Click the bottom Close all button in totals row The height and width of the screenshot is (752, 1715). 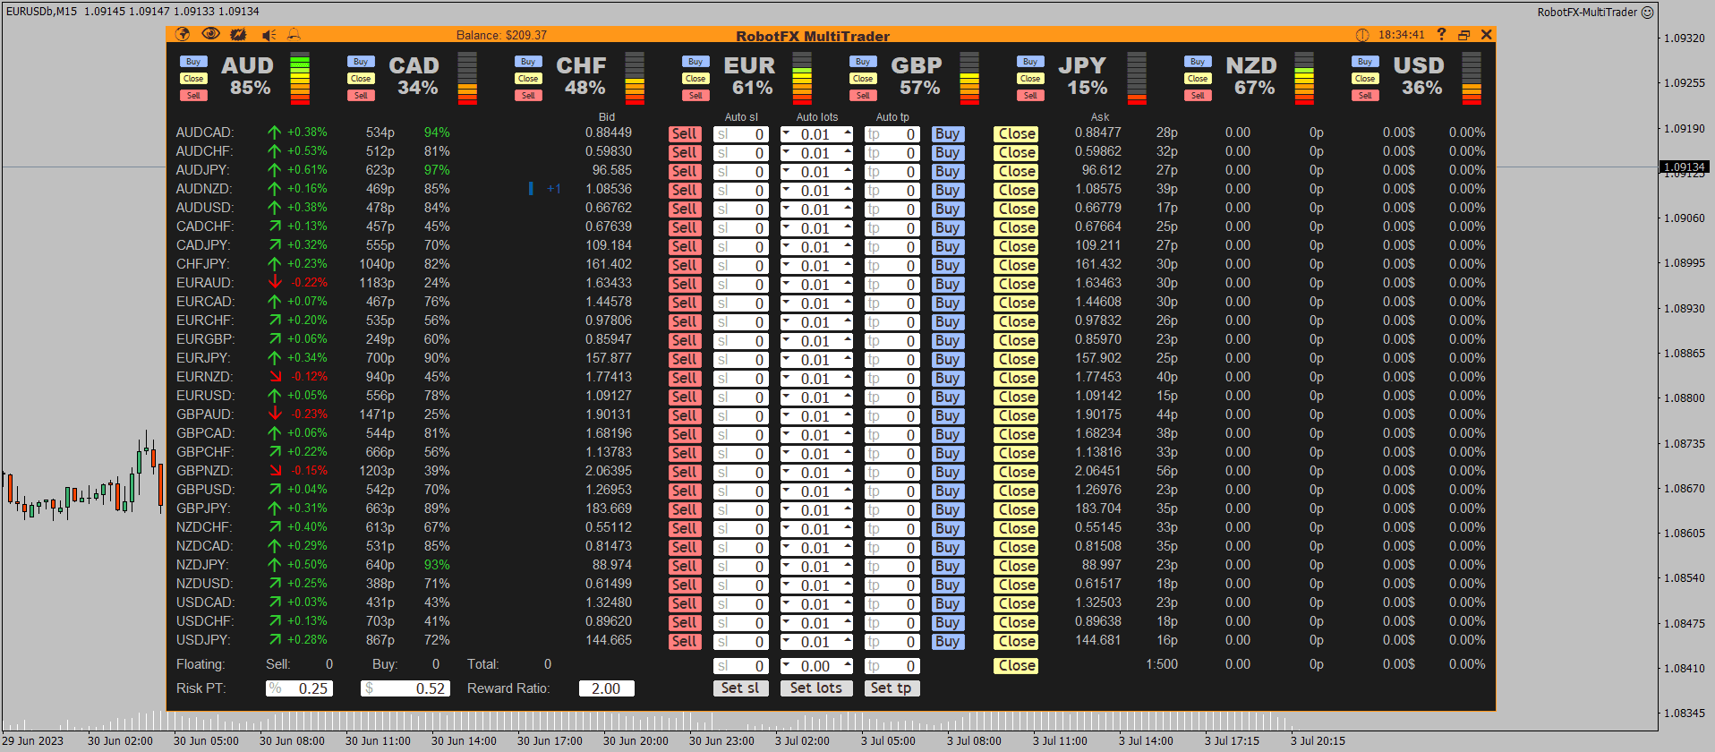pos(1017,666)
